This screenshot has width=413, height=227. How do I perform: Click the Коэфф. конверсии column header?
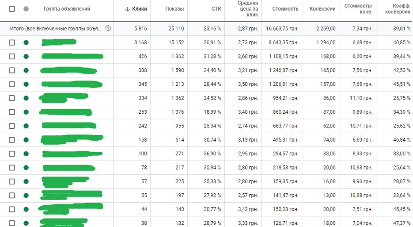[398, 9]
